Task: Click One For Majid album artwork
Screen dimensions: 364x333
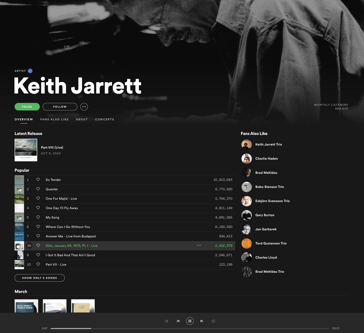Action: click(19, 199)
